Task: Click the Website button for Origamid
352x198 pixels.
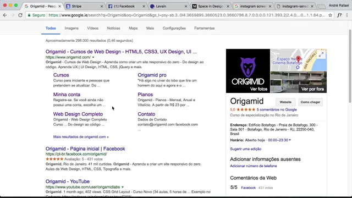Action: [285, 102]
